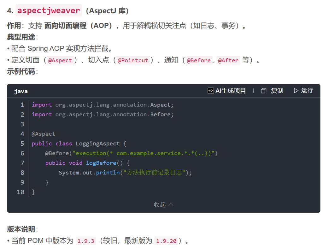The height and width of the screenshot is (250, 323).
Task: Click the @Aspect inline code tag
Action: [x=60, y=60]
